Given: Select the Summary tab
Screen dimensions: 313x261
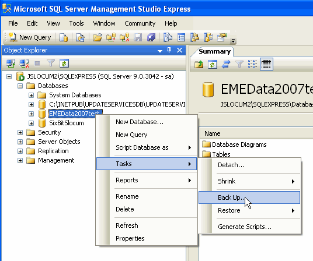Looking at the screenshot, I should [214, 51].
